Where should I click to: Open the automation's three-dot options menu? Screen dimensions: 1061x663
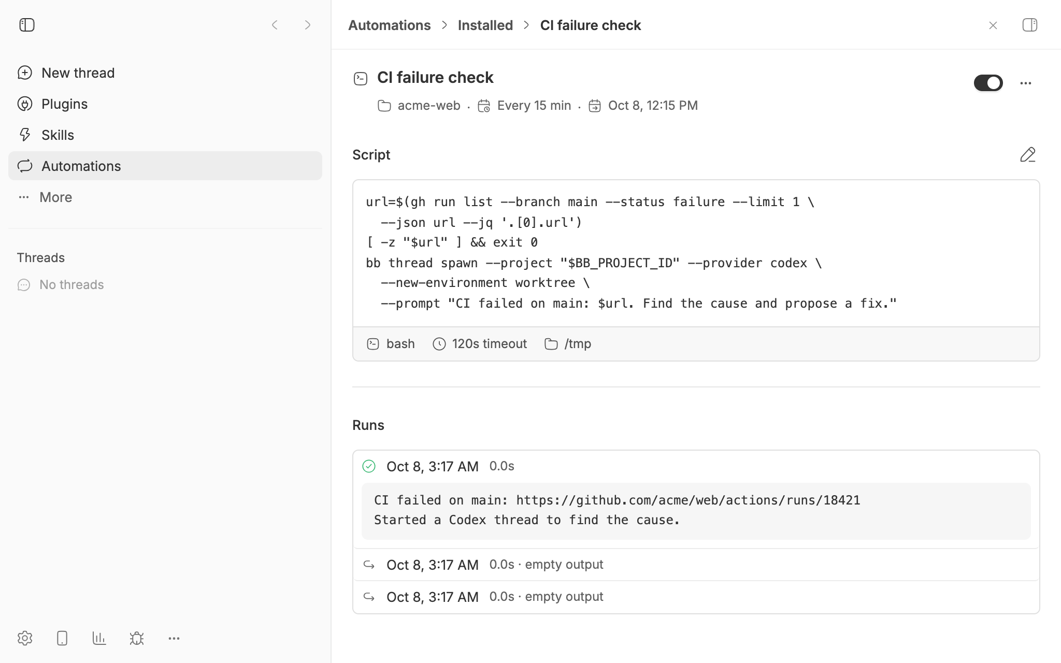coord(1026,83)
